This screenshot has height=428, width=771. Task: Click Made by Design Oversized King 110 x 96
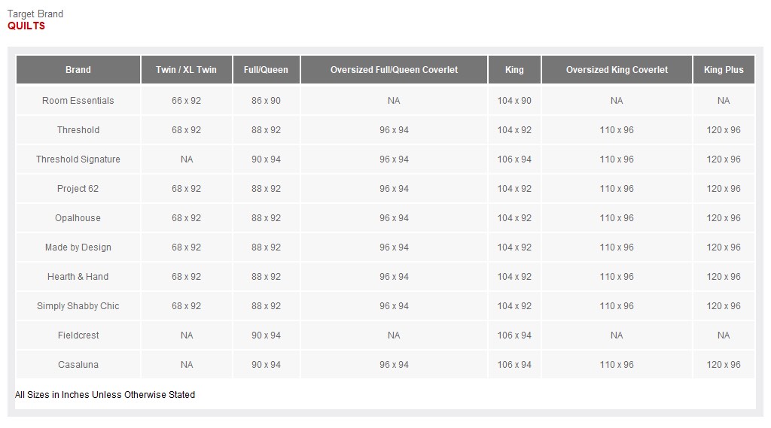617,247
